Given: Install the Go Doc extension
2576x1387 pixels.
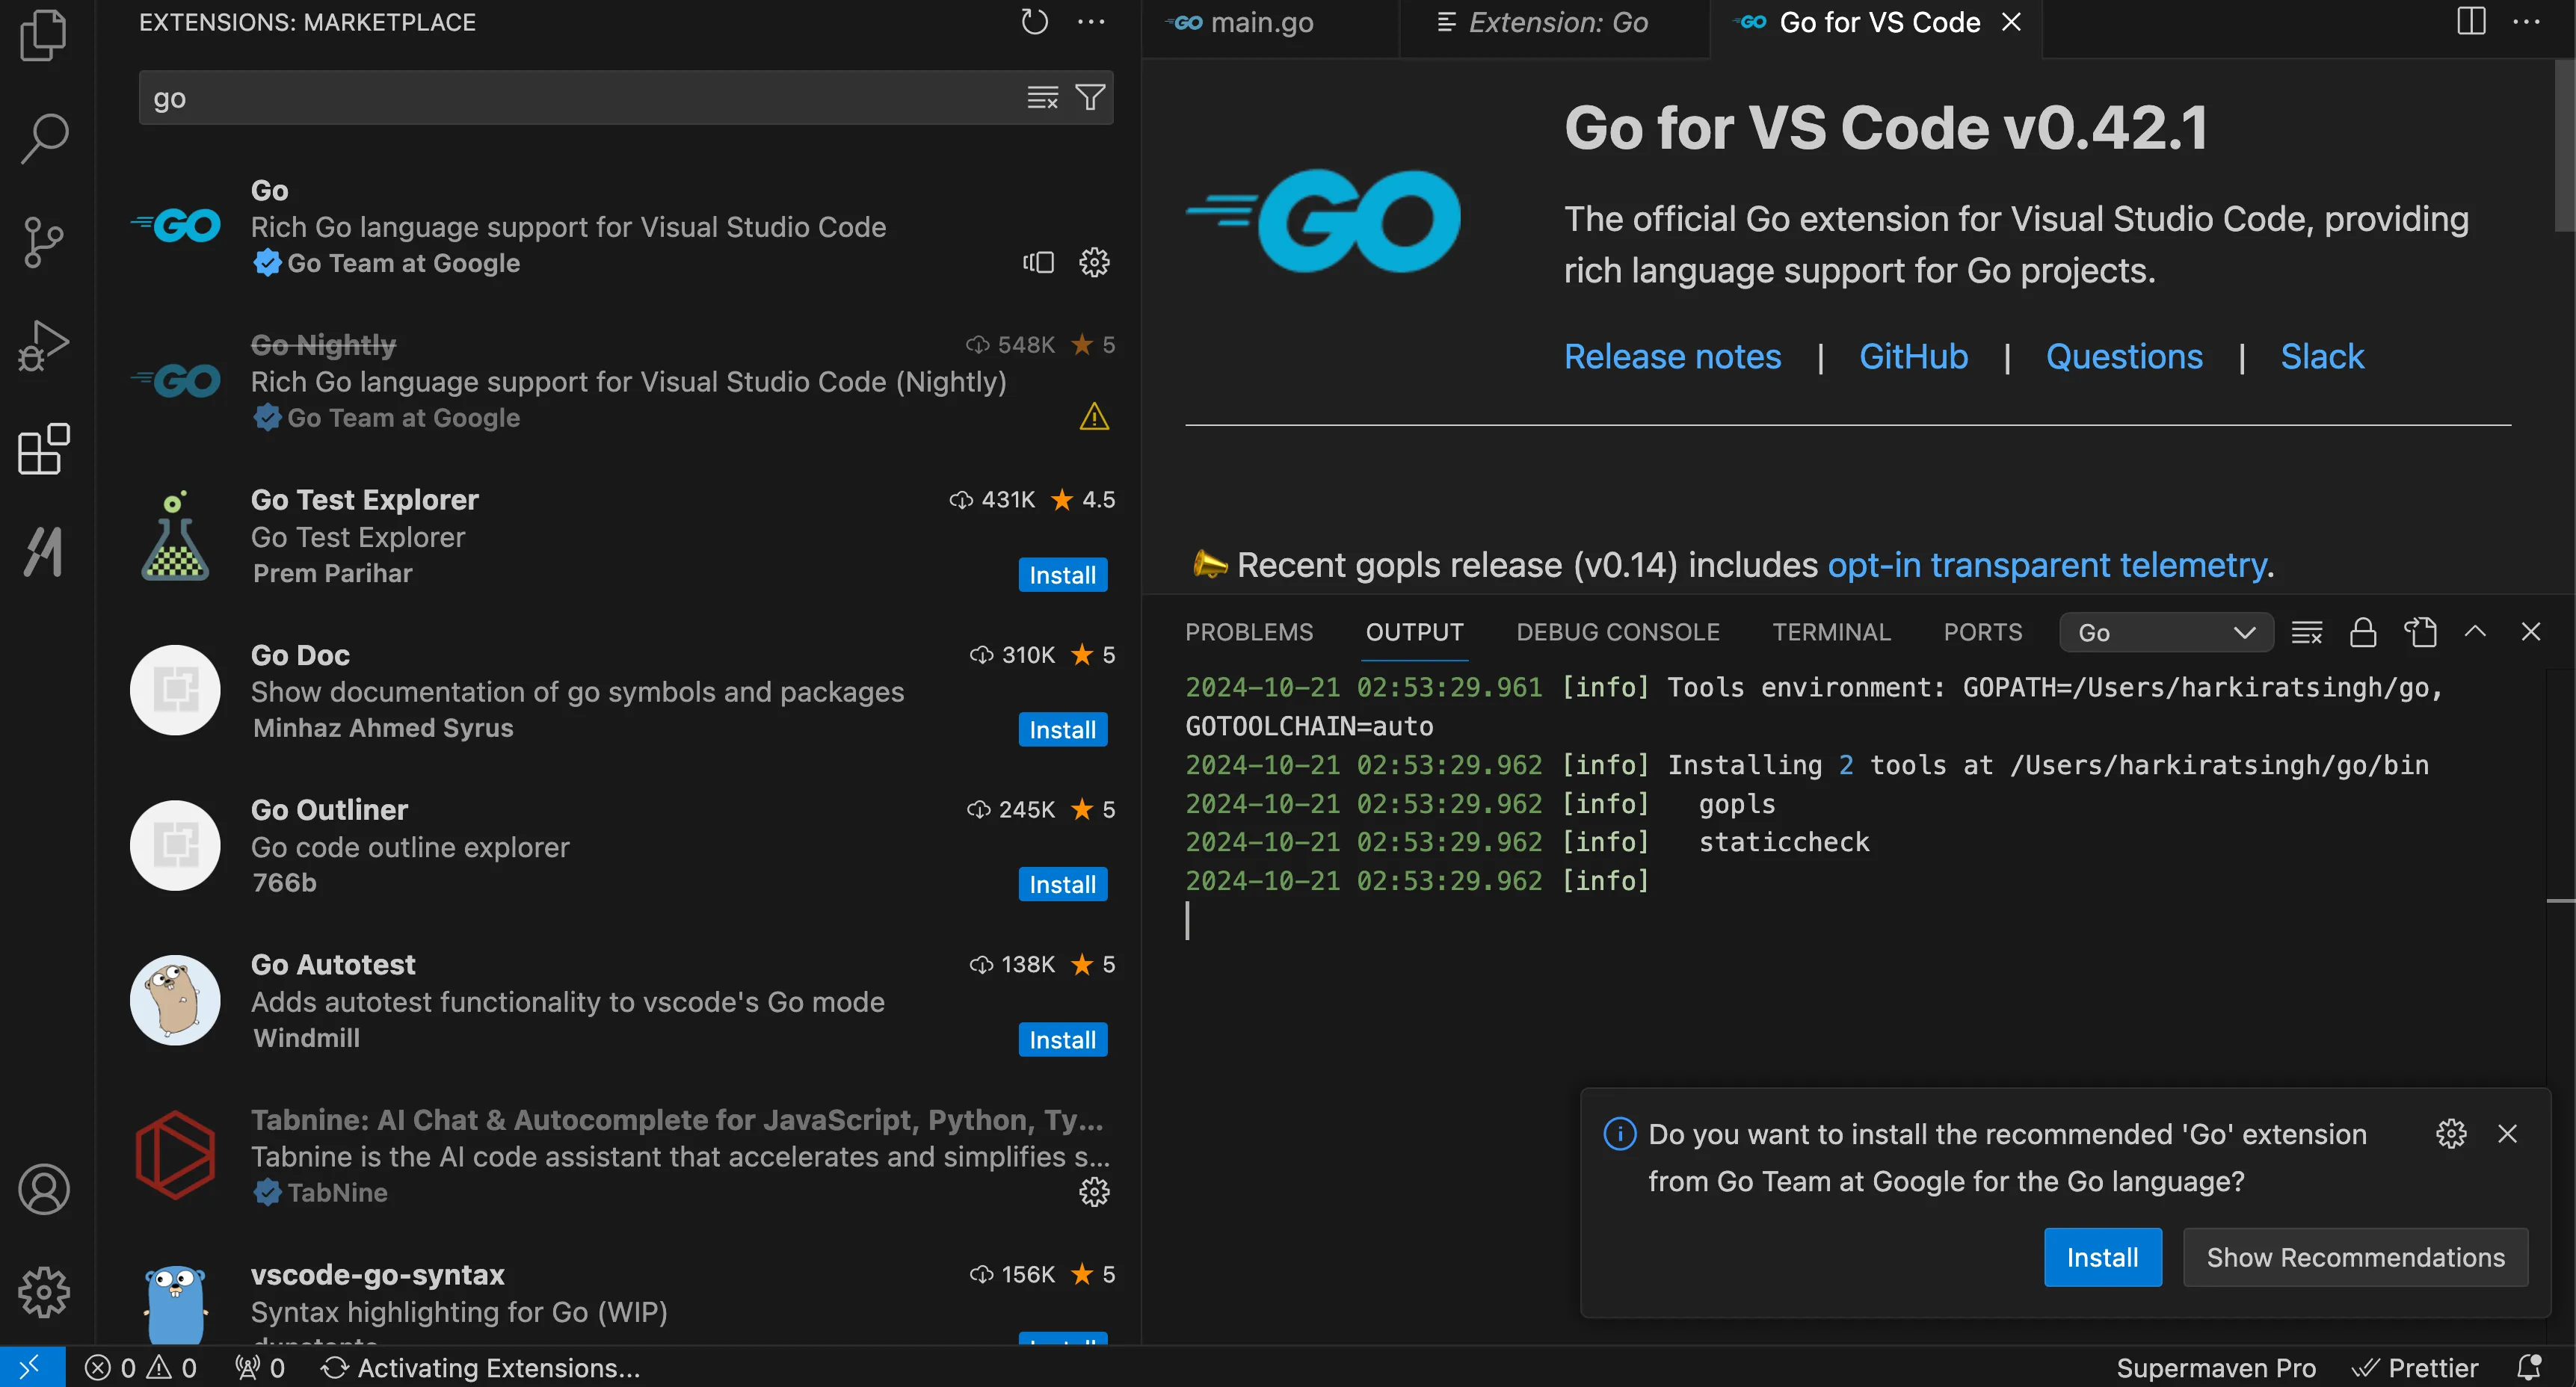Looking at the screenshot, I should 1062,729.
